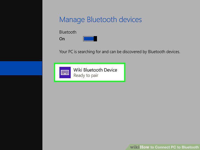Click the 'Bluetooth' label above the switch
Viewport: 200px width, 150px height.
pyautogui.click(x=68, y=32)
